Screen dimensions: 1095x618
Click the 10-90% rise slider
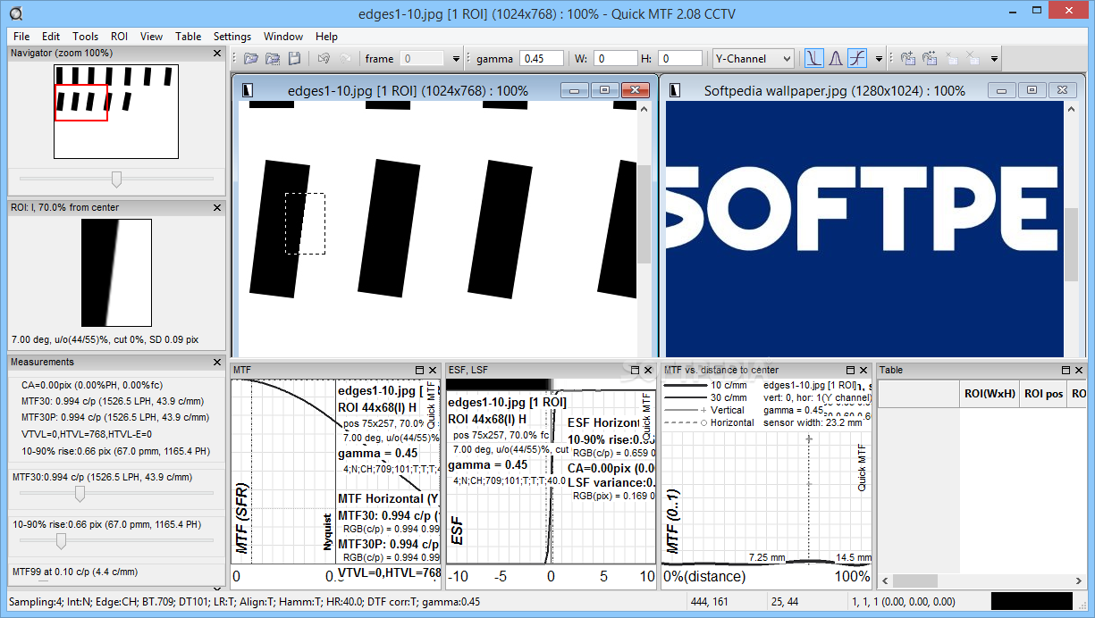(116, 540)
